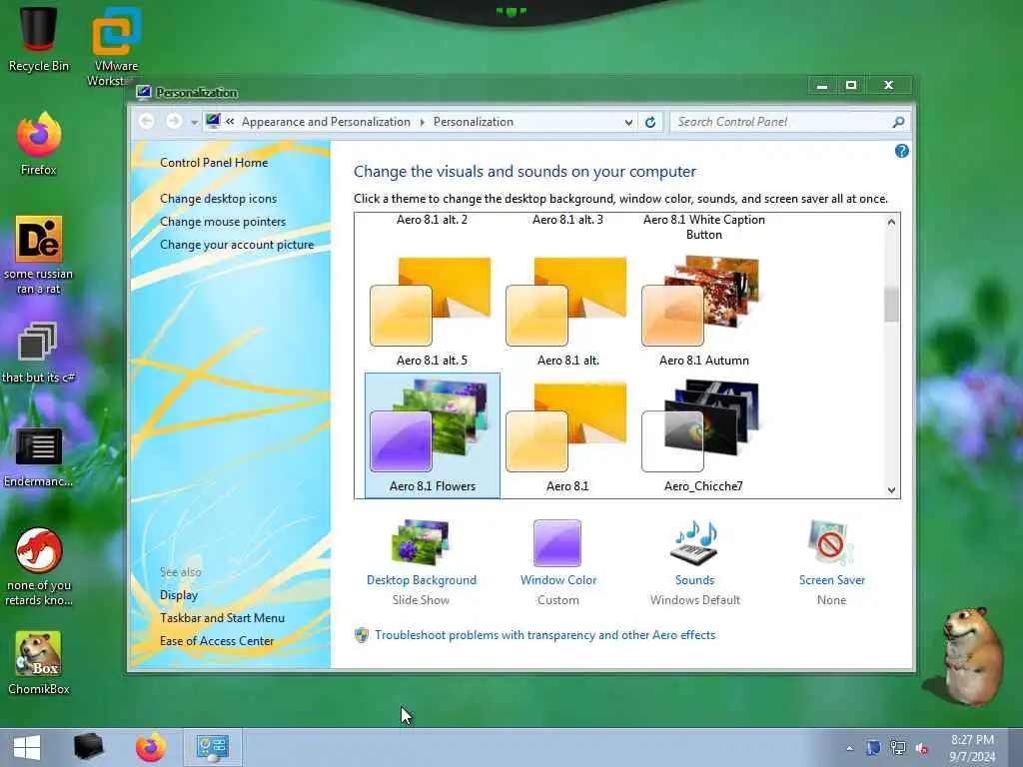This screenshot has height=767, width=1023.
Task: Click the Aero 8.1 White Caption Button label
Action: coord(704,227)
